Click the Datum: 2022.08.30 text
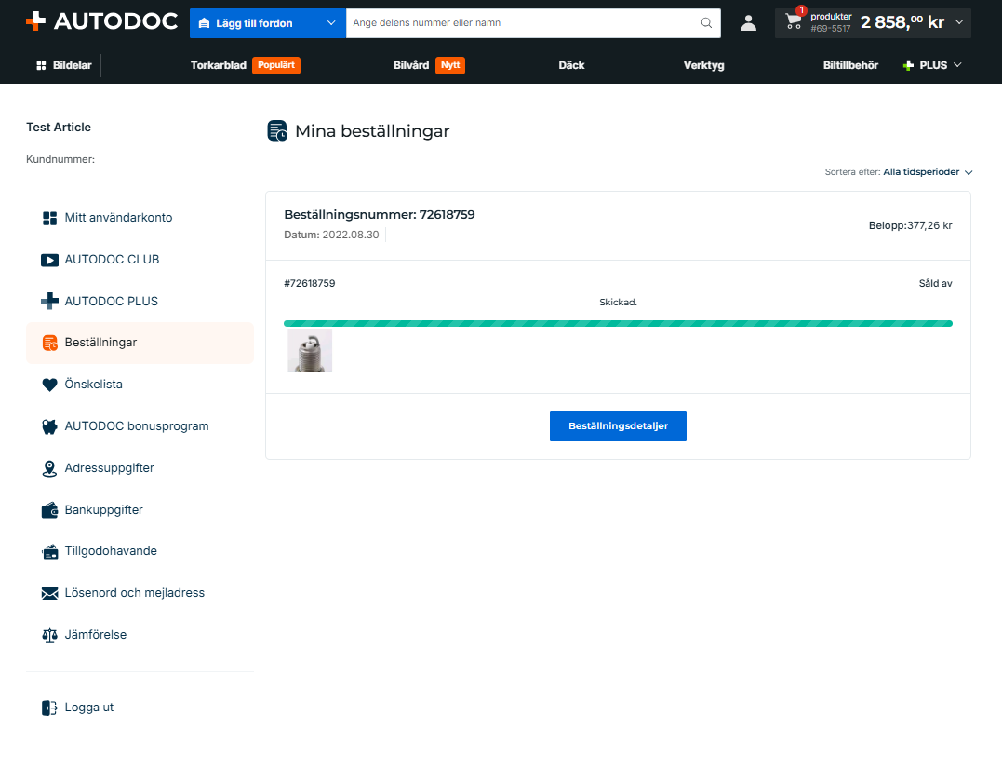 pyautogui.click(x=331, y=236)
